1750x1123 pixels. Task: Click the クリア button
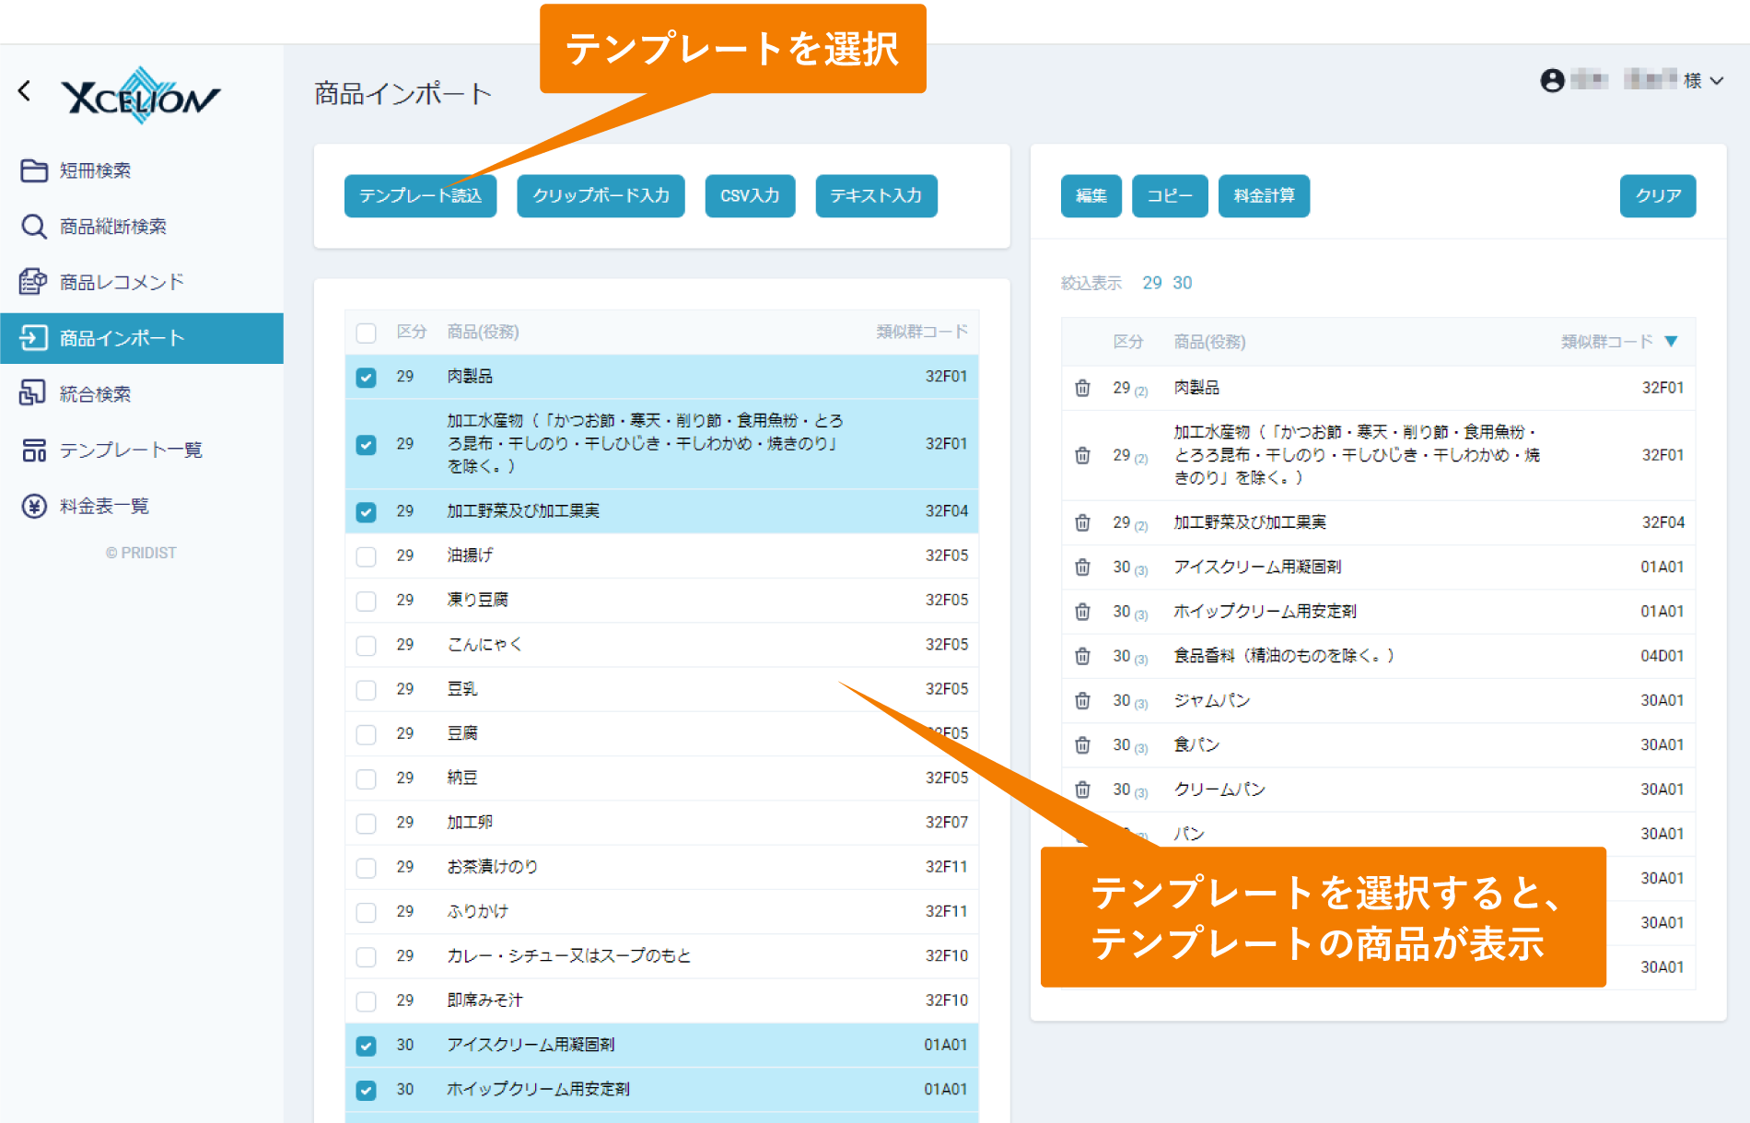point(1658,195)
